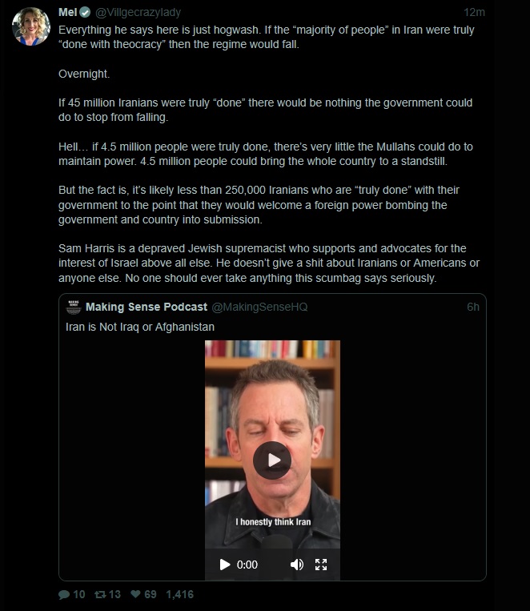530x611 pixels.
Task: Click the video thumbnail of the speaker
Action: (x=272, y=444)
